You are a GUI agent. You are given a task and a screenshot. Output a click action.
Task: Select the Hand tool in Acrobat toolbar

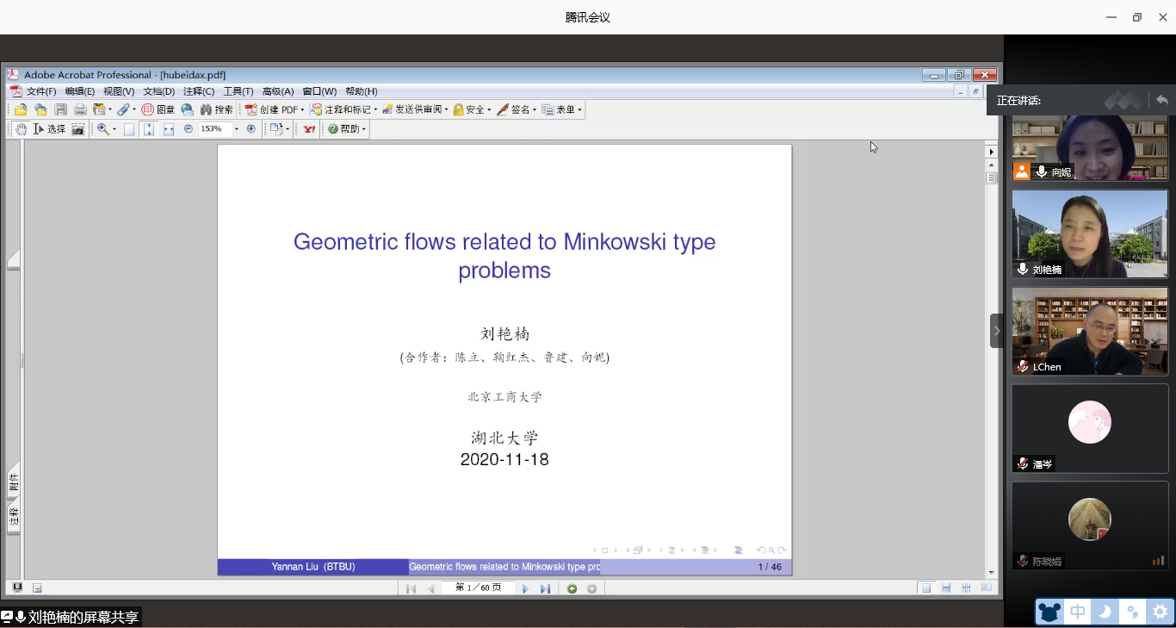21,129
